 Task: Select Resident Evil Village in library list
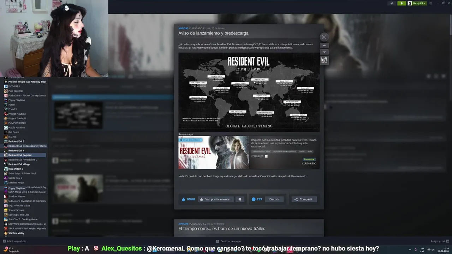coord(25,164)
